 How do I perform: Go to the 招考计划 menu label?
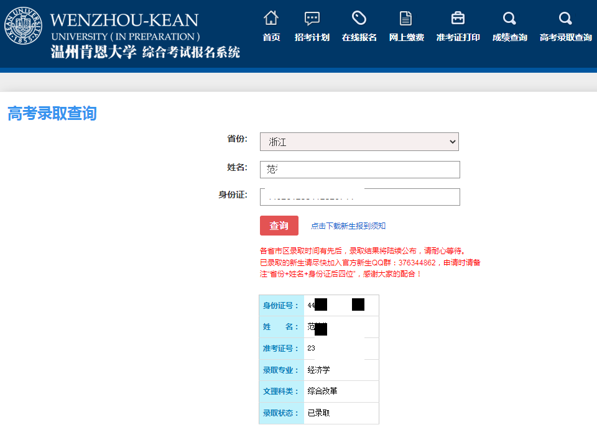312,38
